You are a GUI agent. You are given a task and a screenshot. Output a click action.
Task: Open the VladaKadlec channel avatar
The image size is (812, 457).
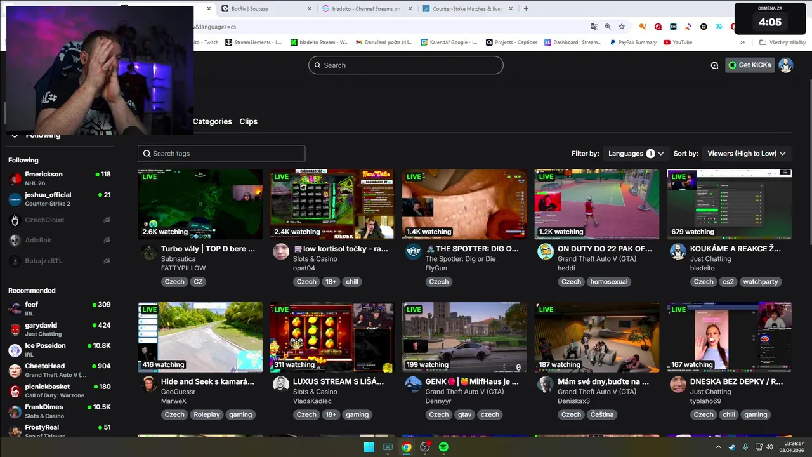tap(281, 385)
